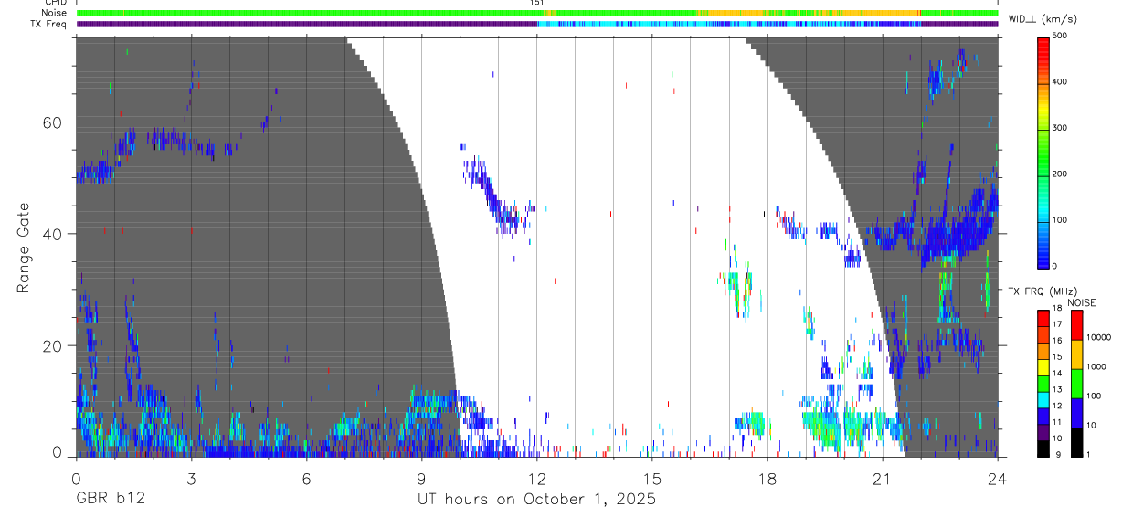The width and height of the screenshot is (1122, 518).
Task: Click the x-axis tick label 3
Action: click(191, 479)
